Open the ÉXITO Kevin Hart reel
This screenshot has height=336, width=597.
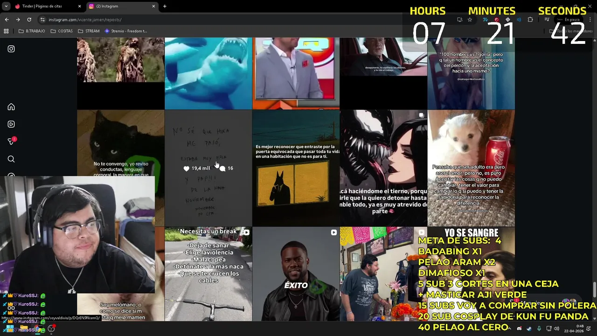coord(296,274)
